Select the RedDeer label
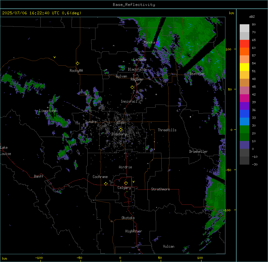Image resolution: width=268 pixels, height=262 pixels. 137,79
